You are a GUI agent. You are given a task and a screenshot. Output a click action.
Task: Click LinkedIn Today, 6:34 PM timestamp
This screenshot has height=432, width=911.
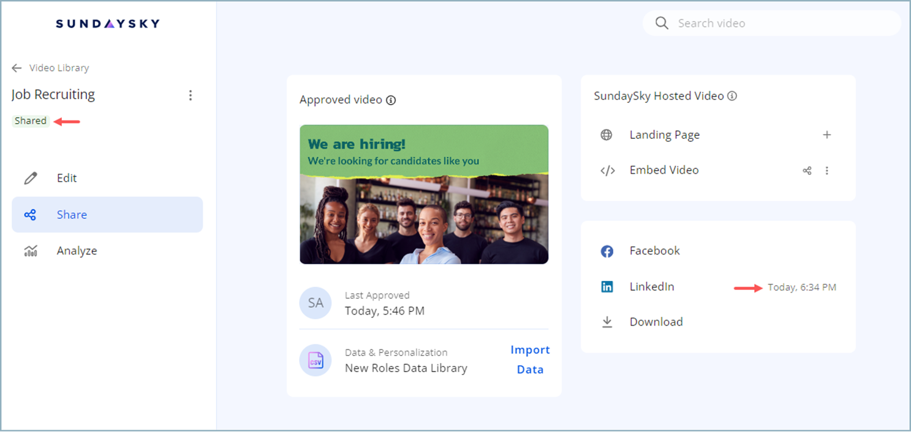(x=802, y=287)
